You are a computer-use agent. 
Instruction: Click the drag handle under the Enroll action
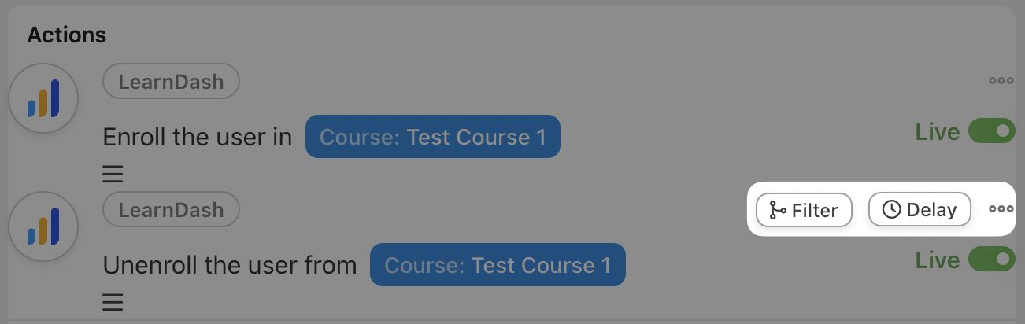113,173
